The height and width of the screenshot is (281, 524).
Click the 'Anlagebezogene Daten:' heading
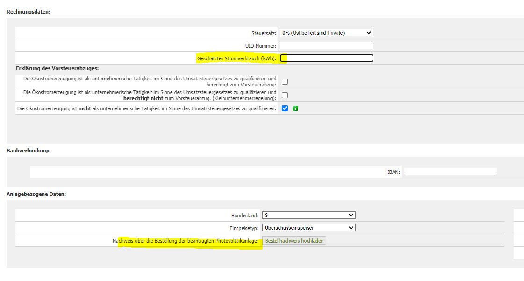click(36, 194)
